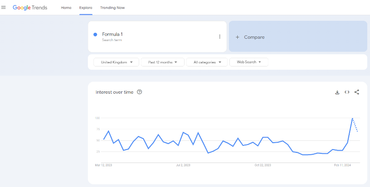Open the hamburger main menu

(x=3, y=7)
